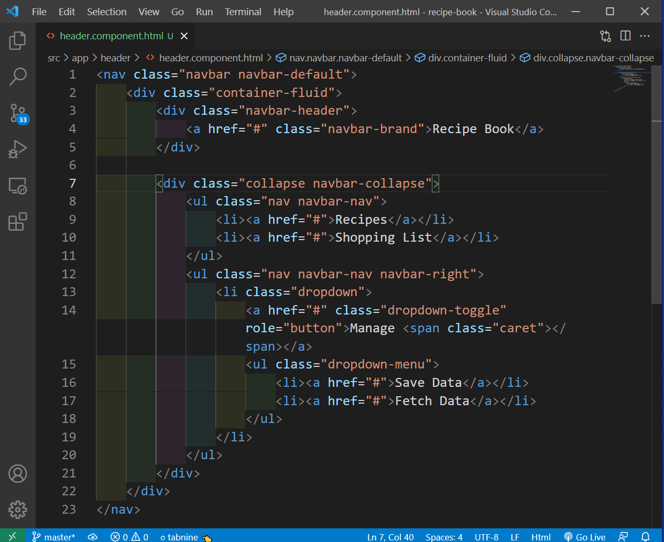Open Problems from errors and warnings count

(129, 537)
